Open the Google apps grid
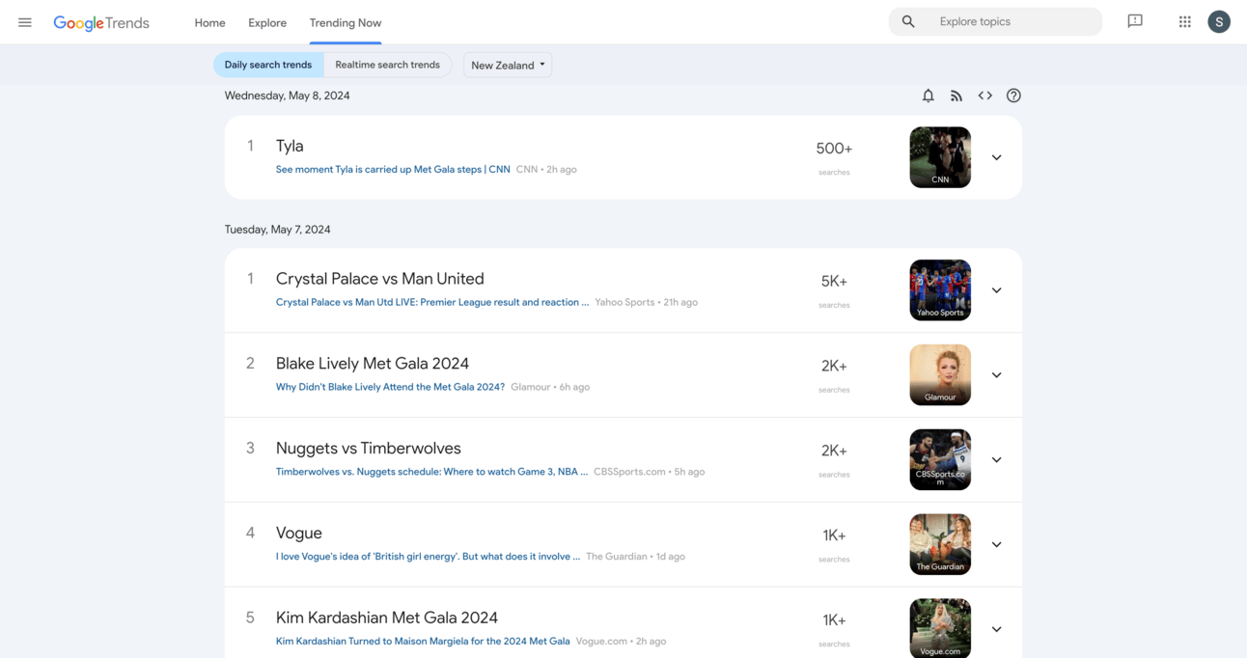Screen dimensions: 1247x658 (x=1184, y=21)
